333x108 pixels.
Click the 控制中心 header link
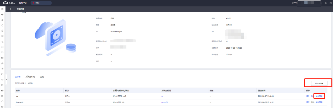tap(23, 3)
